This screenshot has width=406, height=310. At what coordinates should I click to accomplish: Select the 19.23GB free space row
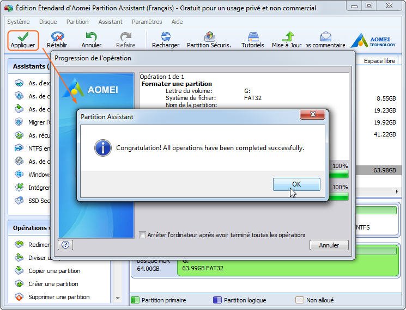point(378,110)
